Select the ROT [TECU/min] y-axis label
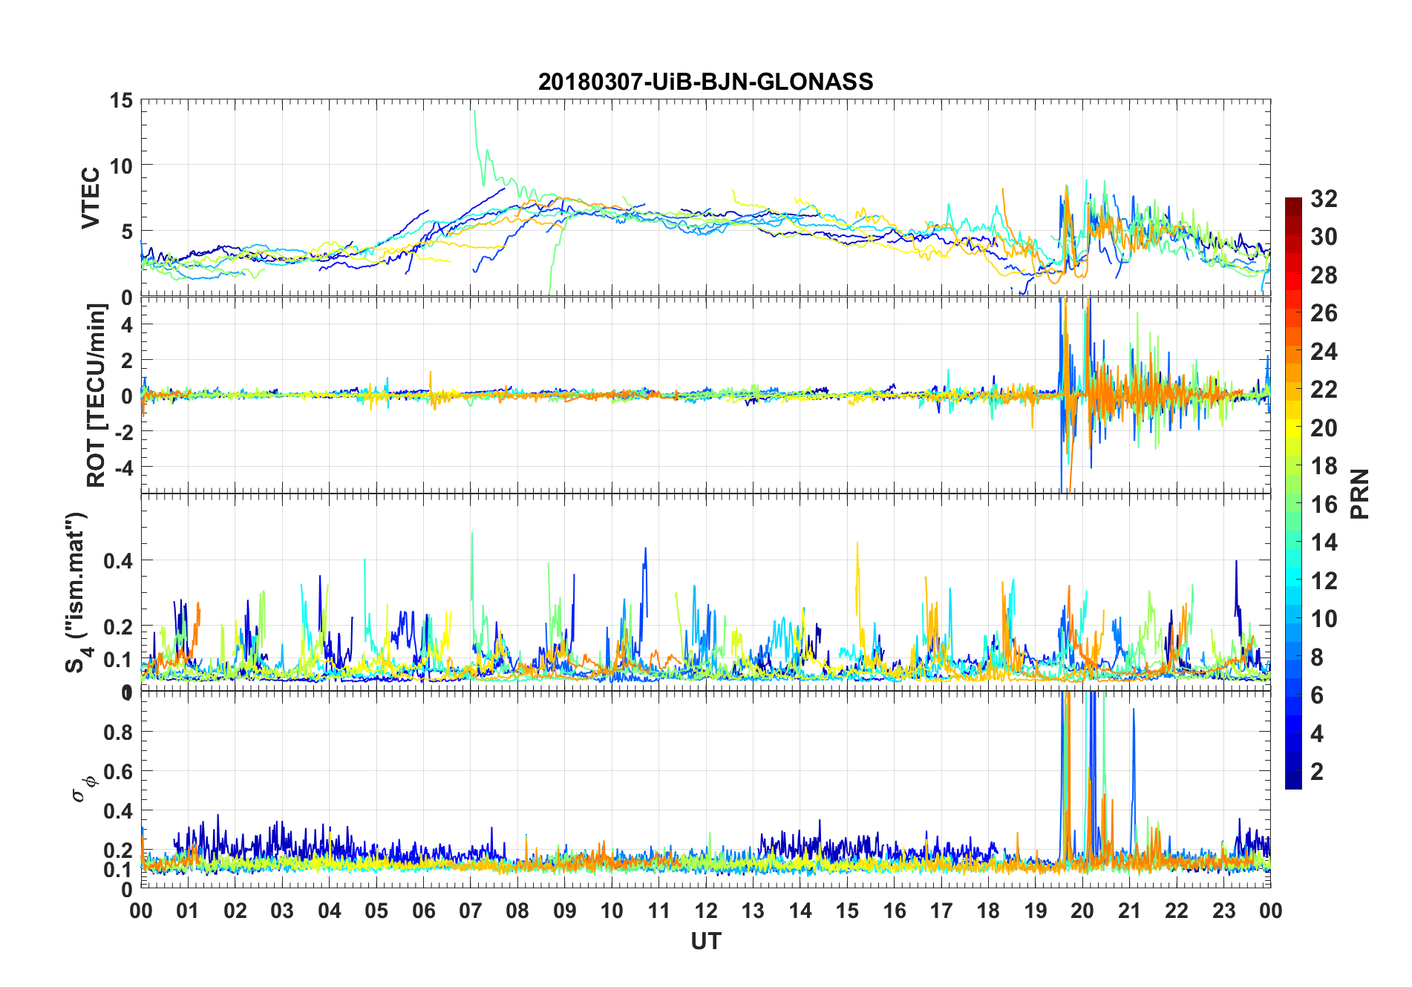The height and width of the screenshot is (987, 1412). tap(97, 395)
